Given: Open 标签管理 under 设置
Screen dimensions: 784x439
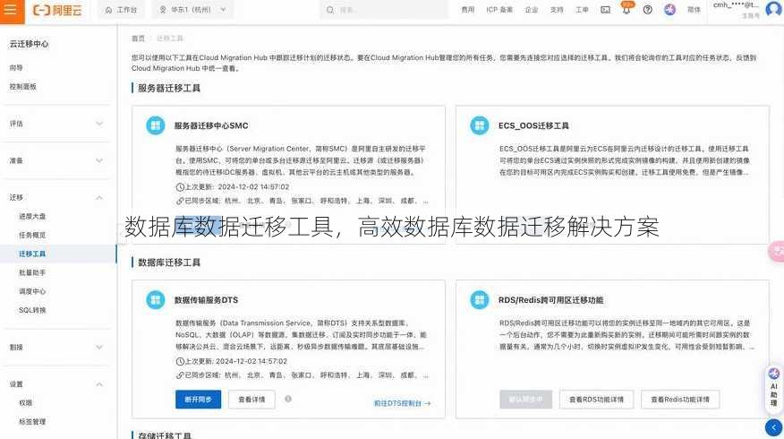Looking at the screenshot, I should point(32,421).
